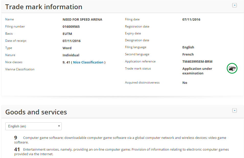Click the Application under examination status text
The image size is (244, 158).
tap(197, 71)
